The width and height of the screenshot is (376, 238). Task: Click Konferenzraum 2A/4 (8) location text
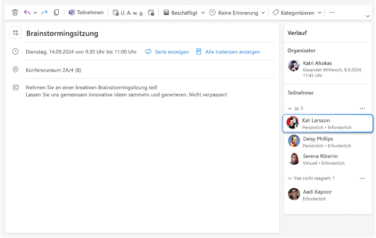coord(54,70)
